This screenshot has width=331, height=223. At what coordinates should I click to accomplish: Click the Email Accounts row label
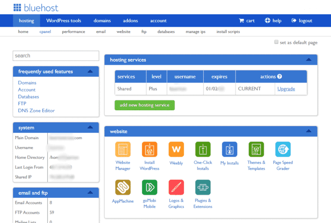[x=29, y=202]
